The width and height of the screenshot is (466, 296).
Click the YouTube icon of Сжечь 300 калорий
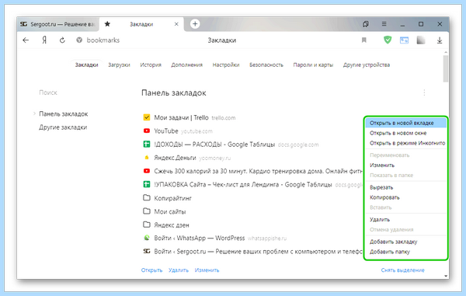click(147, 171)
